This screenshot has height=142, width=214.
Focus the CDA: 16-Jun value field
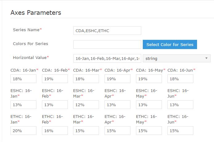[180, 79]
